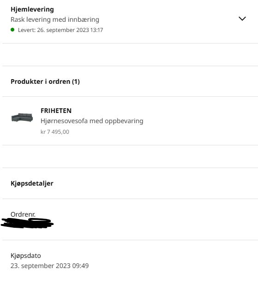Image resolution: width=258 pixels, height=281 pixels.
Task: Open 'Hjørnesovesofa med oppbevaring' description
Action: (92, 121)
